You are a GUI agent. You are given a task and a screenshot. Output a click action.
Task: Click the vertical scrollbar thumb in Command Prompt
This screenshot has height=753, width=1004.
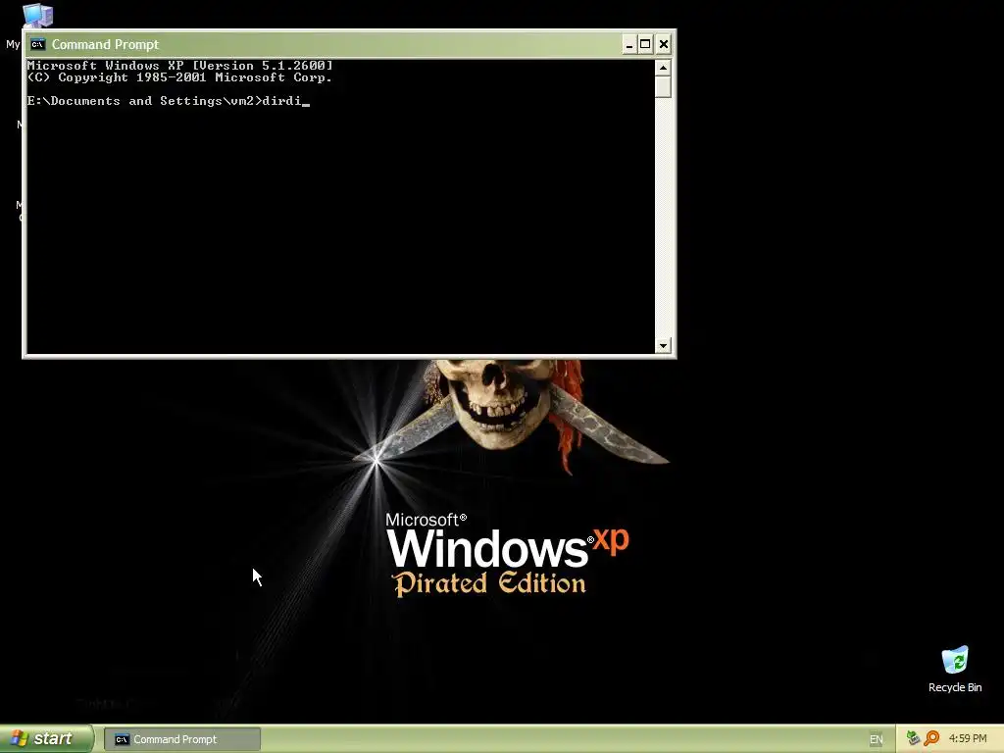(x=663, y=86)
